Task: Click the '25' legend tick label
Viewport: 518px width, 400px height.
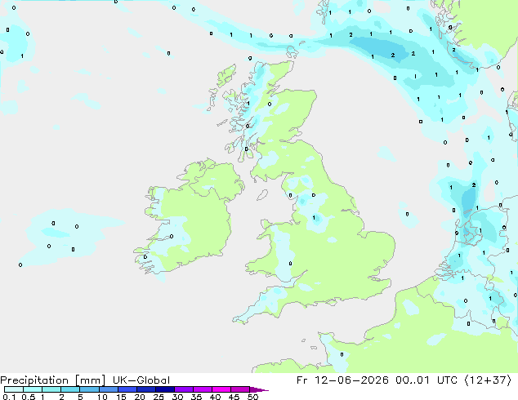Action: (159, 397)
